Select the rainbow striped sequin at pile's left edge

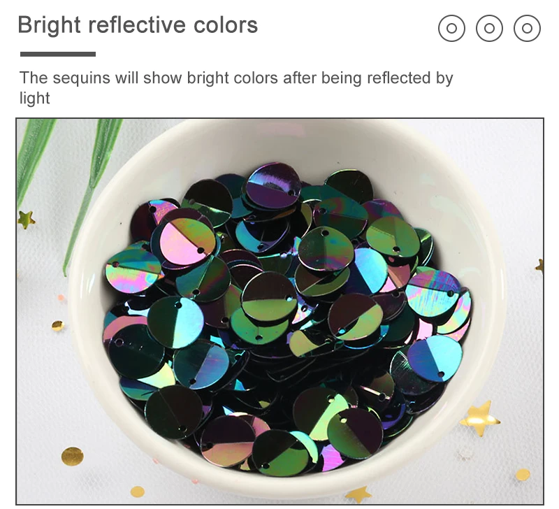[x=133, y=271]
